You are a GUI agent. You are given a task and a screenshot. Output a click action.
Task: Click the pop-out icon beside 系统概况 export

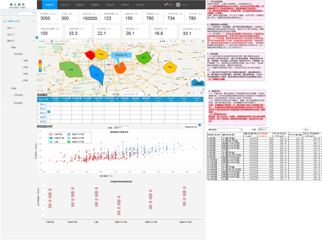pos(202,93)
